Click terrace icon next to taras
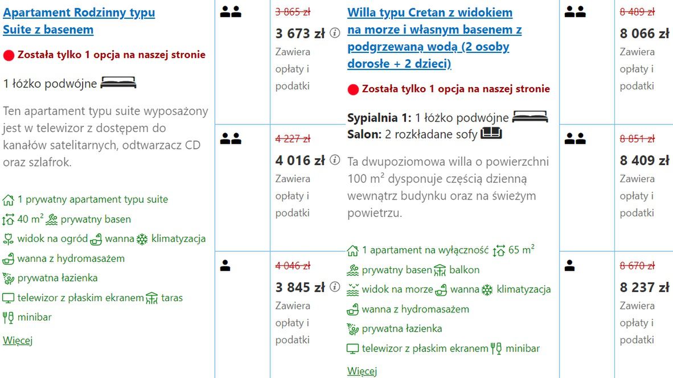The height and width of the screenshot is (378, 673). click(x=152, y=298)
